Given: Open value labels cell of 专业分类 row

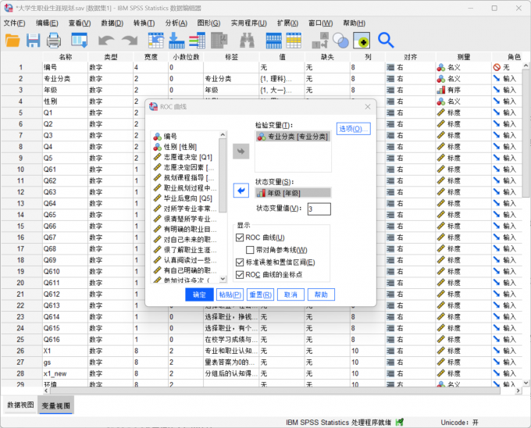Looking at the screenshot, I should [x=282, y=79].
